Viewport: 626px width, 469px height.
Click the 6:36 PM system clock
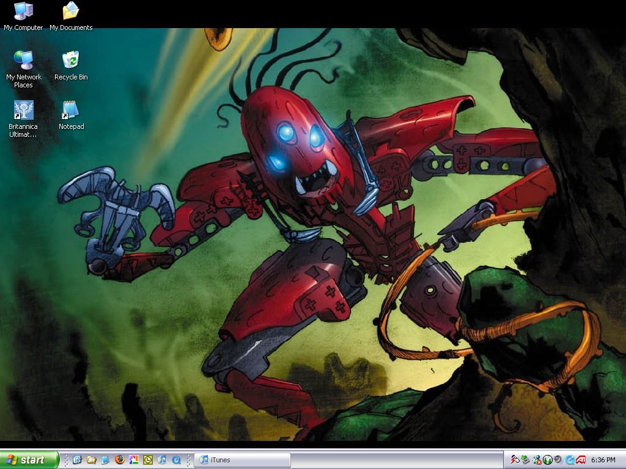coord(603,460)
